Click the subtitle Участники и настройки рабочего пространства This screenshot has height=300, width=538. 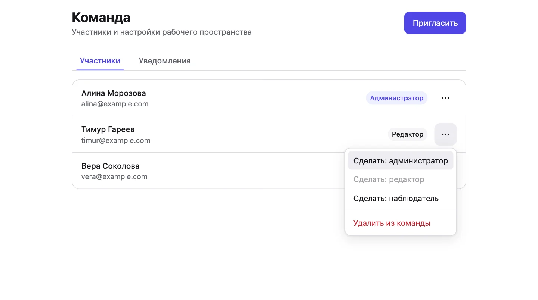[162, 32]
